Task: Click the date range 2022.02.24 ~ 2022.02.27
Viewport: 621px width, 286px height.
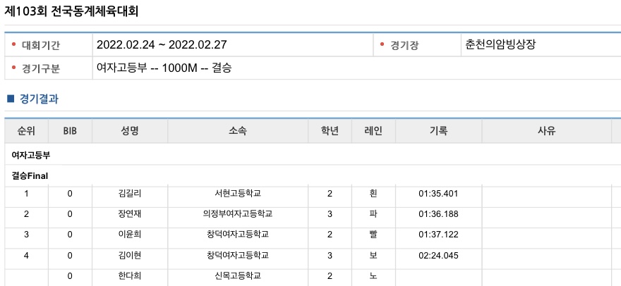Action: point(162,44)
